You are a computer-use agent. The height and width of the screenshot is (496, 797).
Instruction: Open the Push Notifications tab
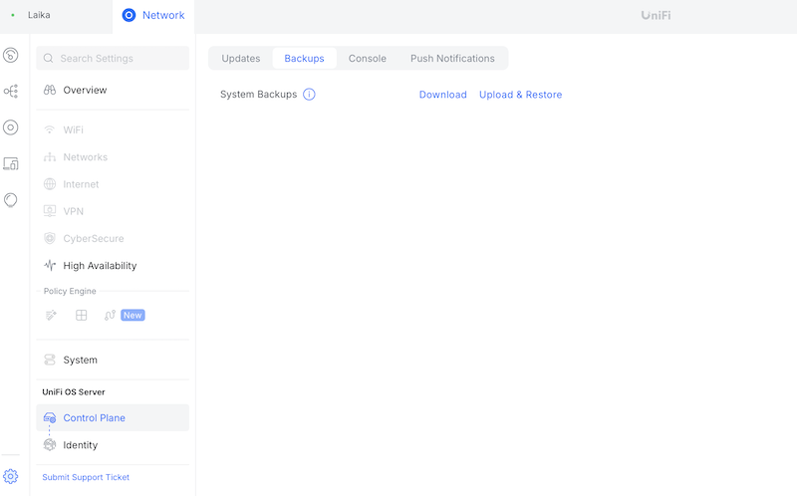coord(452,59)
